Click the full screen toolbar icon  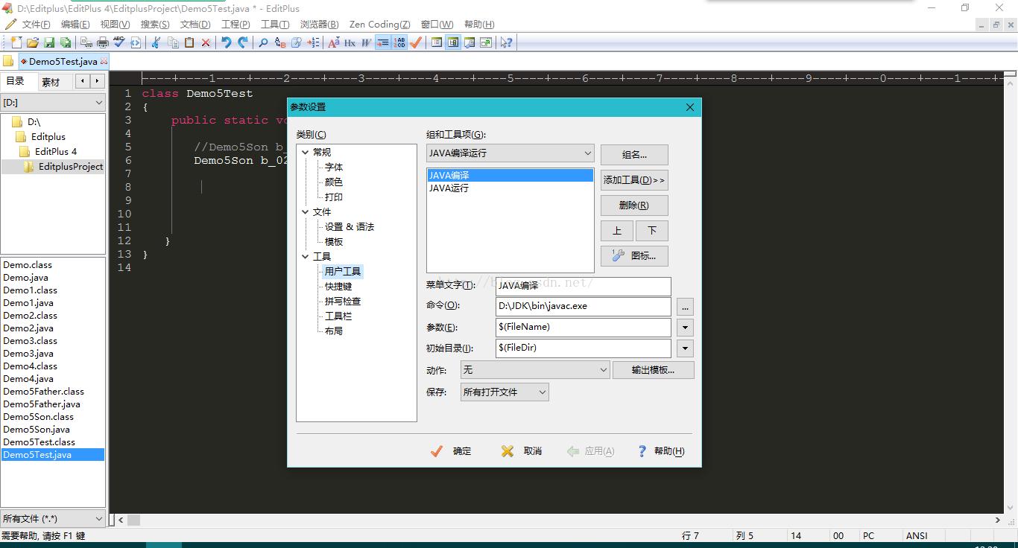(486, 42)
